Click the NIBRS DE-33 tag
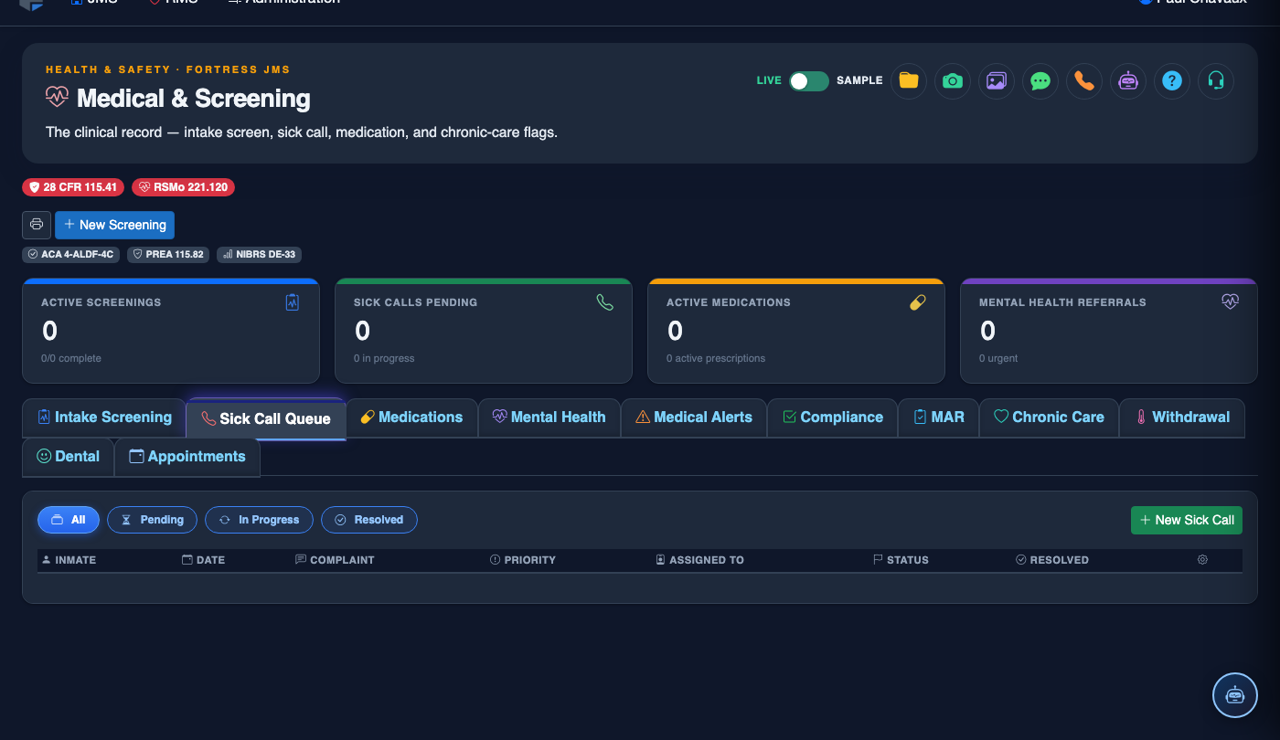The width and height of the screenshot is (1280, 740). pos(259,254)
